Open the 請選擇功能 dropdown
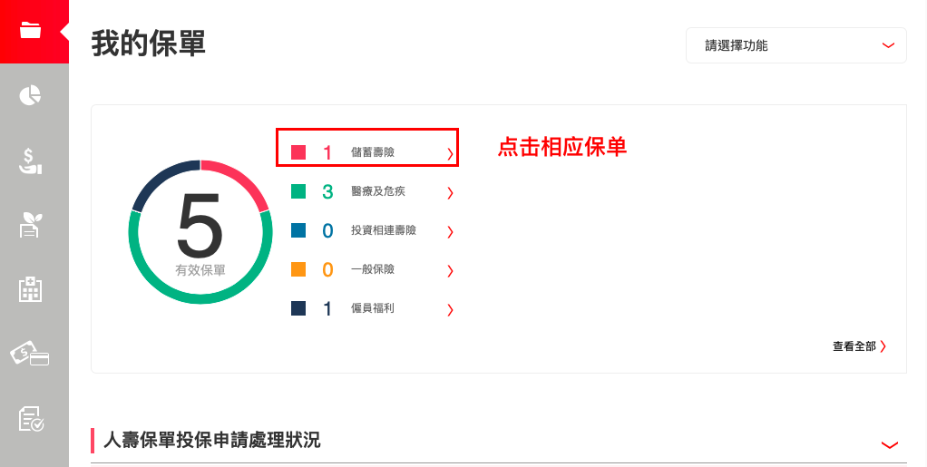Screen dimensions: 927x467 tap(795, 45)
